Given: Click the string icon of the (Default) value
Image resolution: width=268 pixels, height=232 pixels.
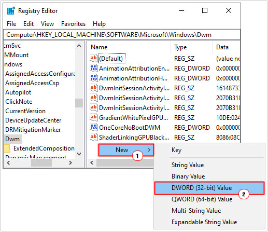Looking at the screenshot, I should (94, 58).
